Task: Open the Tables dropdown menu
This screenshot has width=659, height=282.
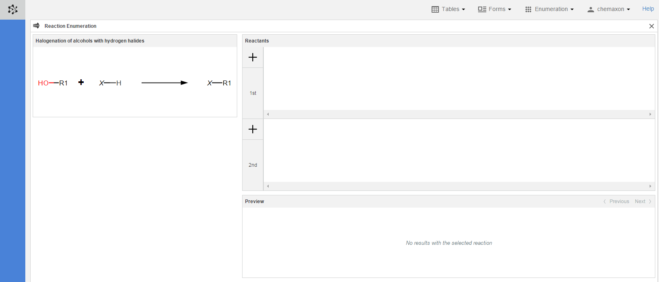Action: coord(448,9)
